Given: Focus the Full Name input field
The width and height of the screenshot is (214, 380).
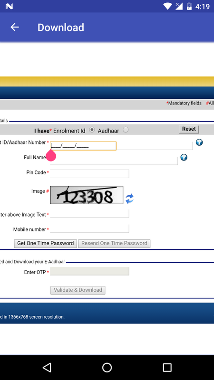Looking at the screenshot, I should (114, 161).
